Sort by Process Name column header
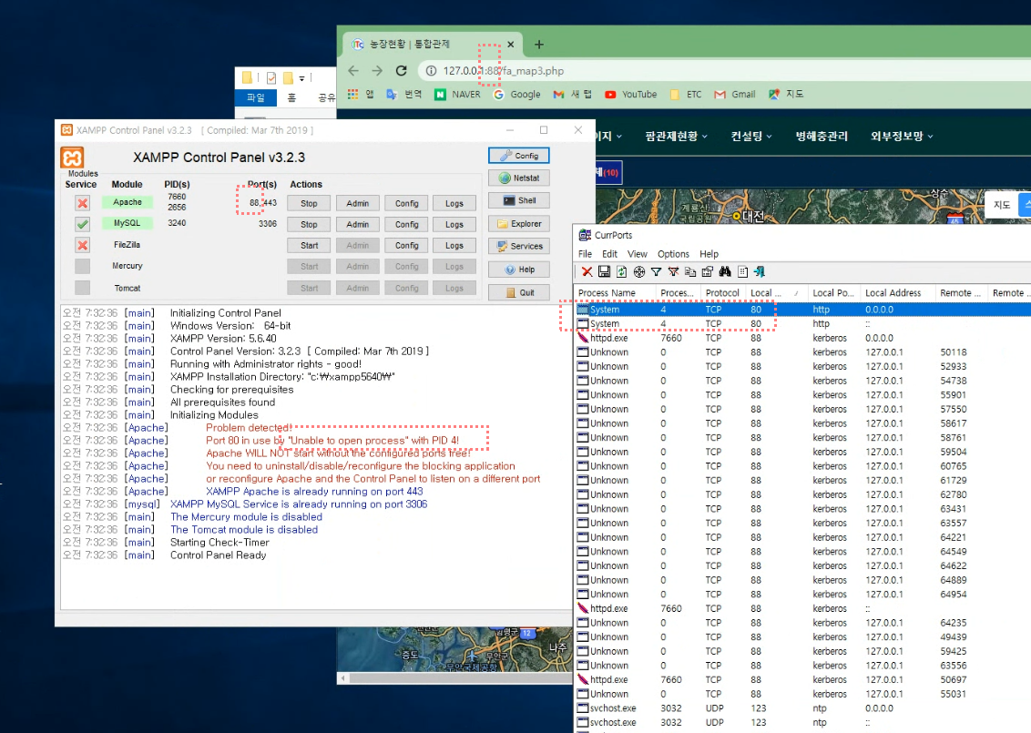Viewport: 1031px width, 733px height. (616, 292)
